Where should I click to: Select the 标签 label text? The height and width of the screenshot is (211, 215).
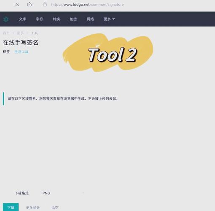pyautogui.click(x=6, y=52)
